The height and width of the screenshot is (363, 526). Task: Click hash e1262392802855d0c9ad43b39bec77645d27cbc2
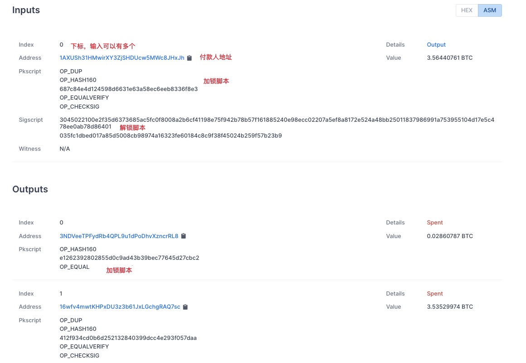pyautogui.click(x=129, y=258)
